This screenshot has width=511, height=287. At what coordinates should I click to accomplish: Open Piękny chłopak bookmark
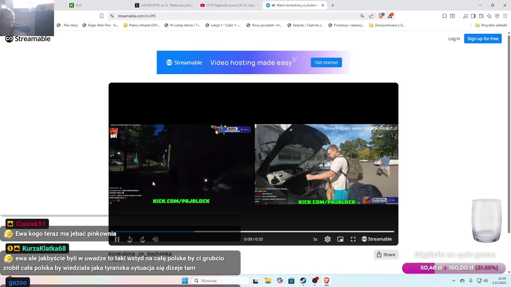[x=141, y=25]
